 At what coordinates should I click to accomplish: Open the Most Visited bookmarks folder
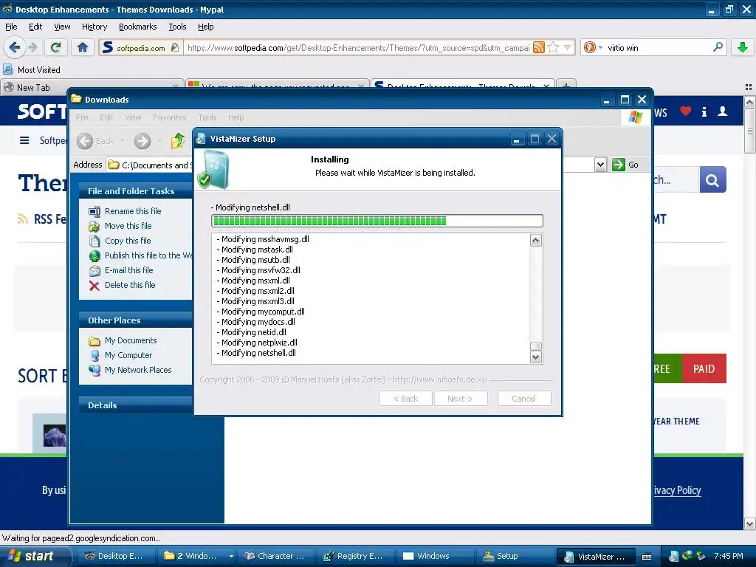32,70
